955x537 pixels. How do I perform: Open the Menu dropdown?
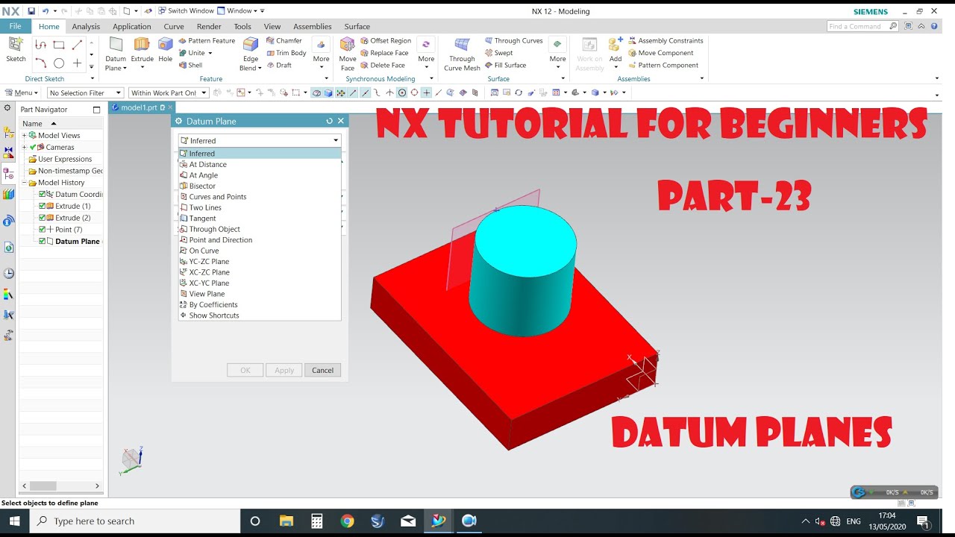tap(21, 93)
